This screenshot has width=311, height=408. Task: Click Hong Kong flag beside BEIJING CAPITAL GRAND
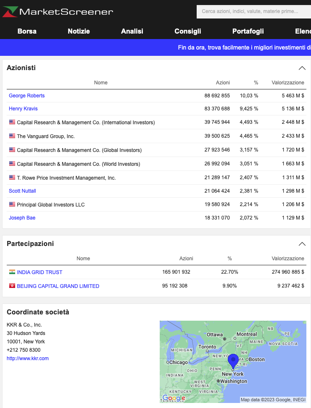coord(12,285)
